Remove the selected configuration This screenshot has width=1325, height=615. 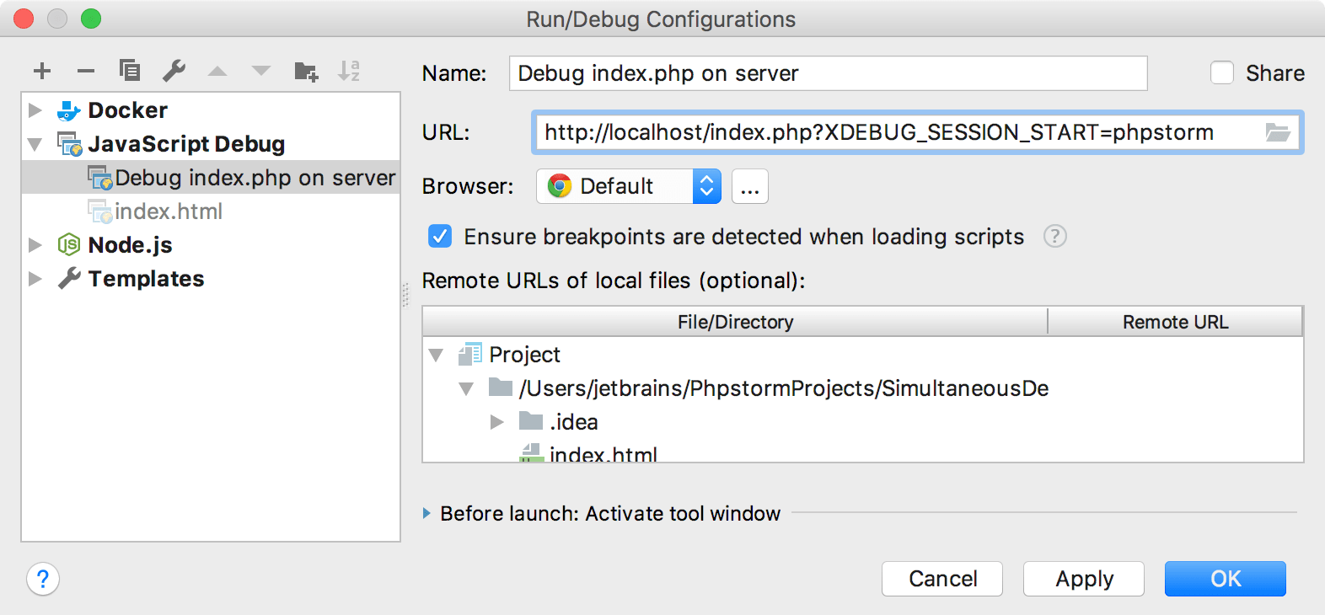coord(85,71)
